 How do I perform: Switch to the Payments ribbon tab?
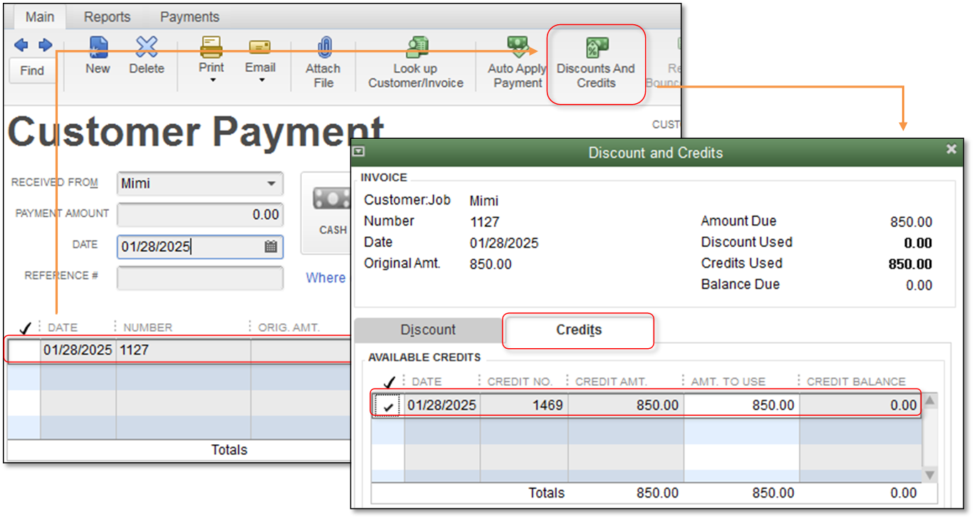[189, 16]
